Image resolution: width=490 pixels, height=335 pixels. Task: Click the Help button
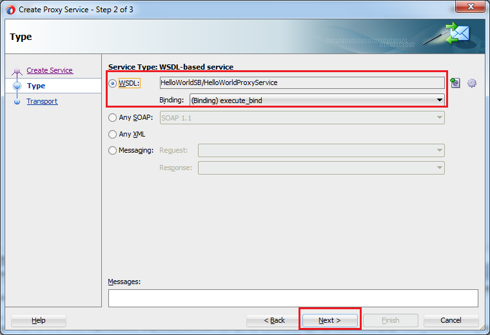coord(39,320)
